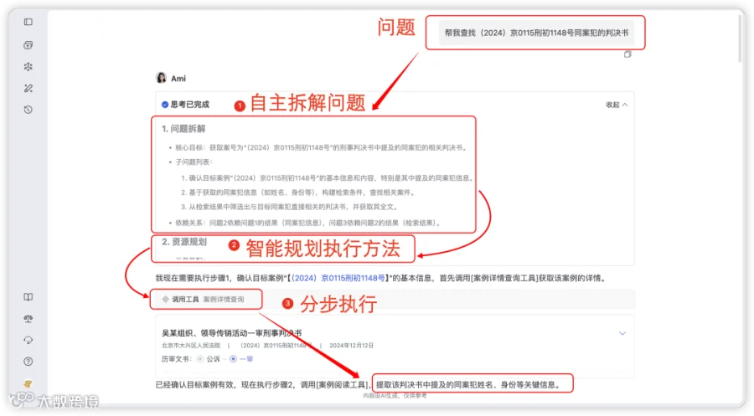
Task: Click sub-question 3 从检索结果中筛选 line
Action: (290, 207)
